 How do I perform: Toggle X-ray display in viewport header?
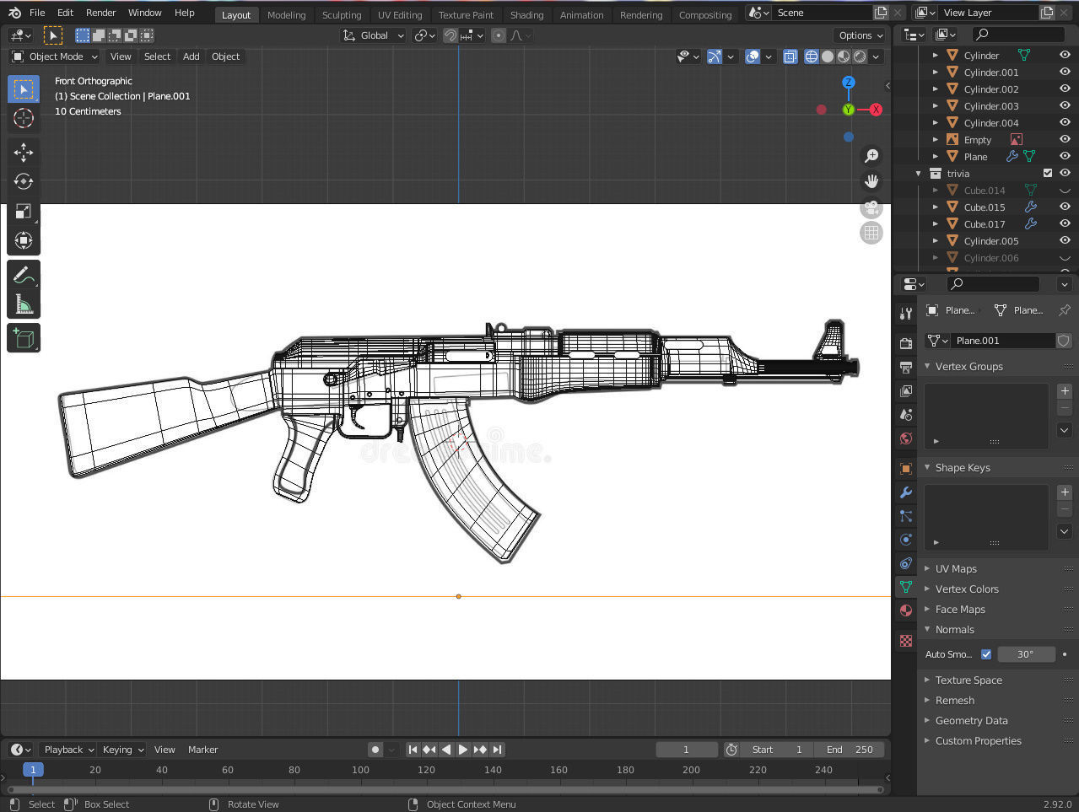click(790, 56)
